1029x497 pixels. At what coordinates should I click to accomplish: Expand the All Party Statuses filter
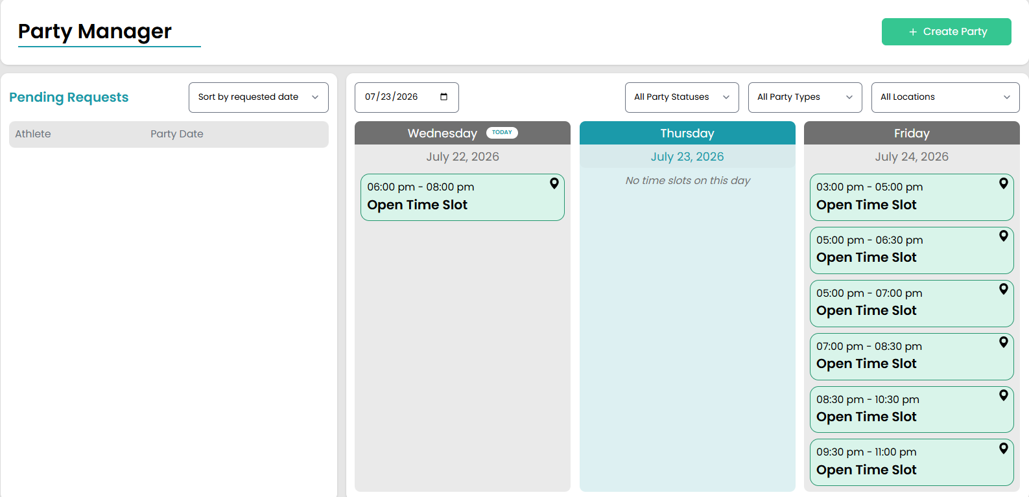[682, 97]
